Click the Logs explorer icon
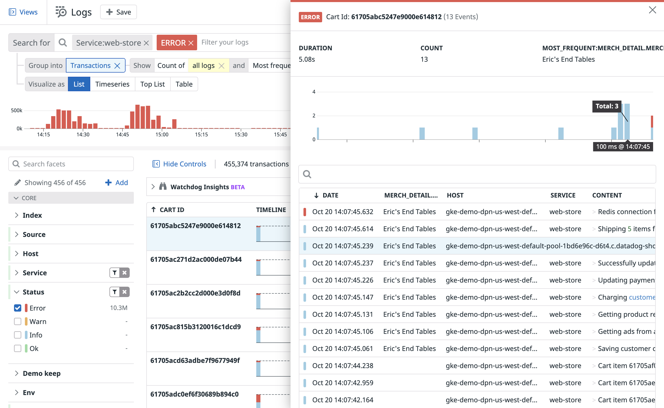Image resolution: width=664 pixels, height=408 pixels. 61,12
